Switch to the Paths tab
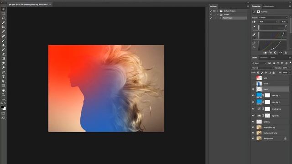The image size is (292, 164). [x=273, y=58]
